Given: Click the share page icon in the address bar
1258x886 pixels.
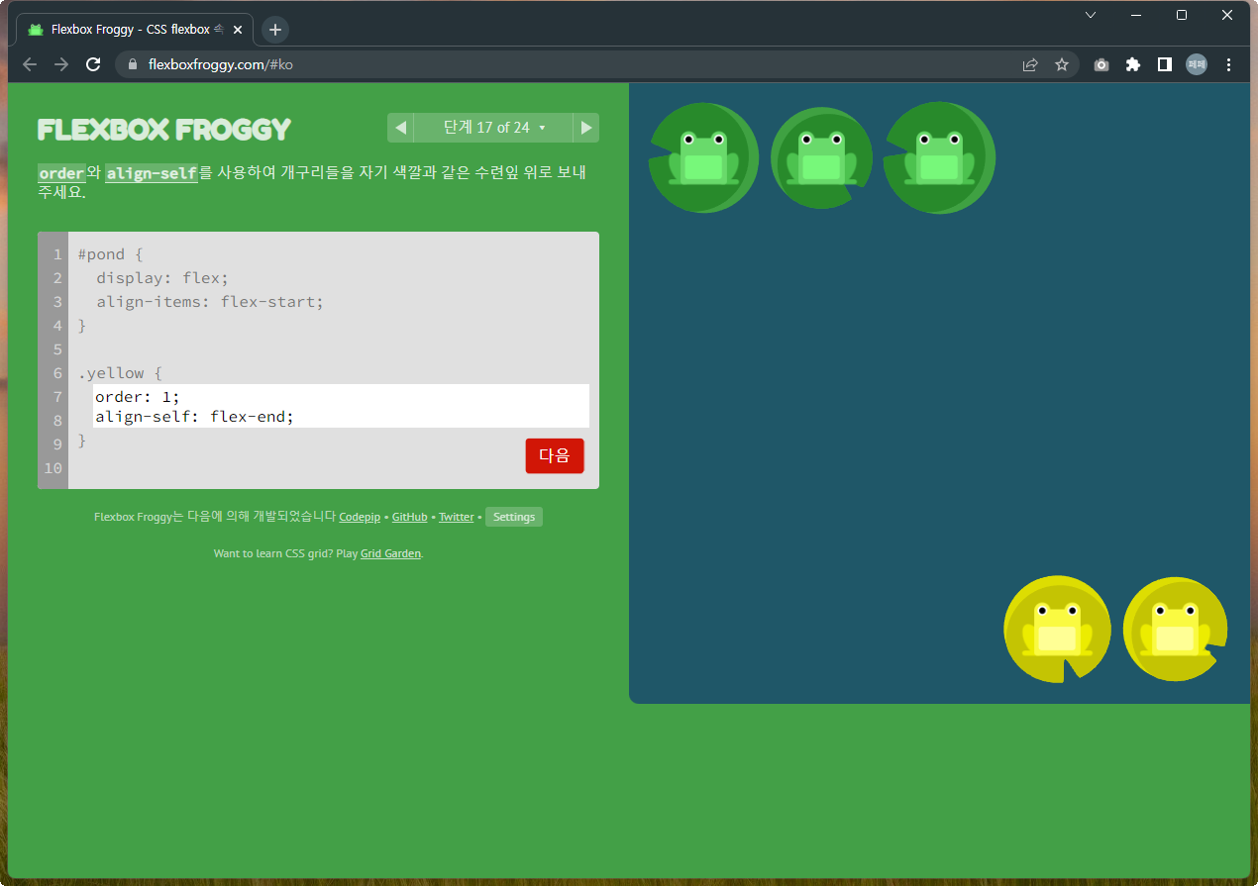Looking at the screenshot, I should click(1030, 64).
